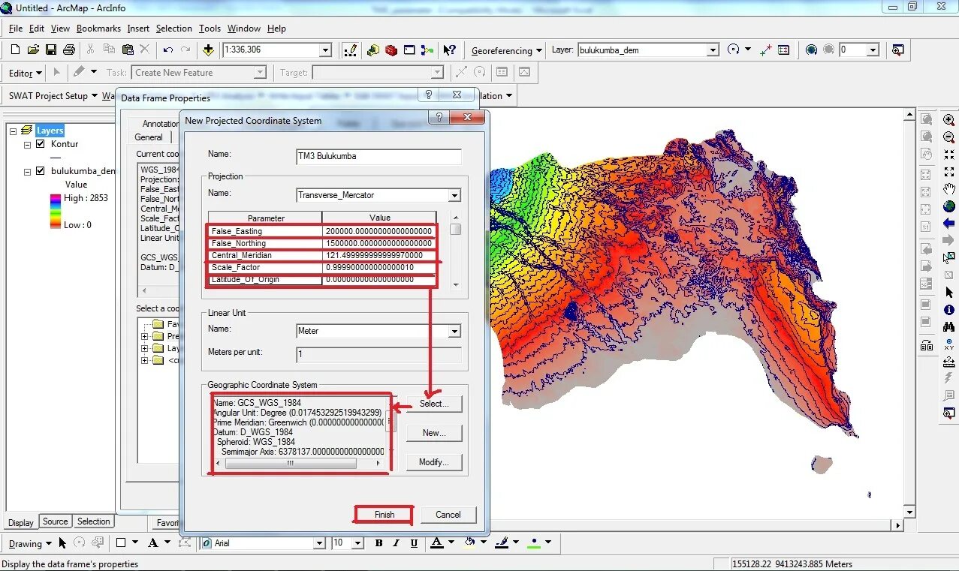Open the Find binoculars tool
This screenshot has height=571, width=959.
948,327
